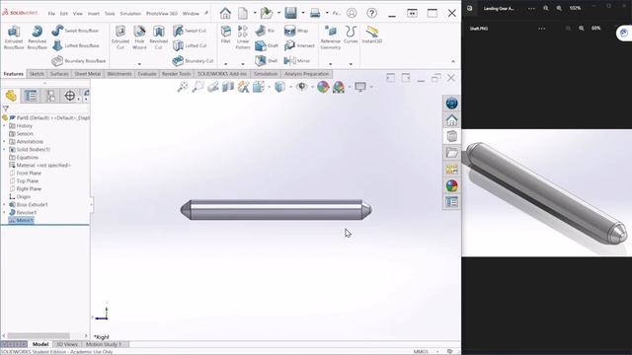Toggle Instant3D mode
The image size is (632, 355).
coord(371,35)
